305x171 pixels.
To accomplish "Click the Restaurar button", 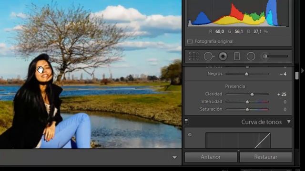I will [266, 157].
